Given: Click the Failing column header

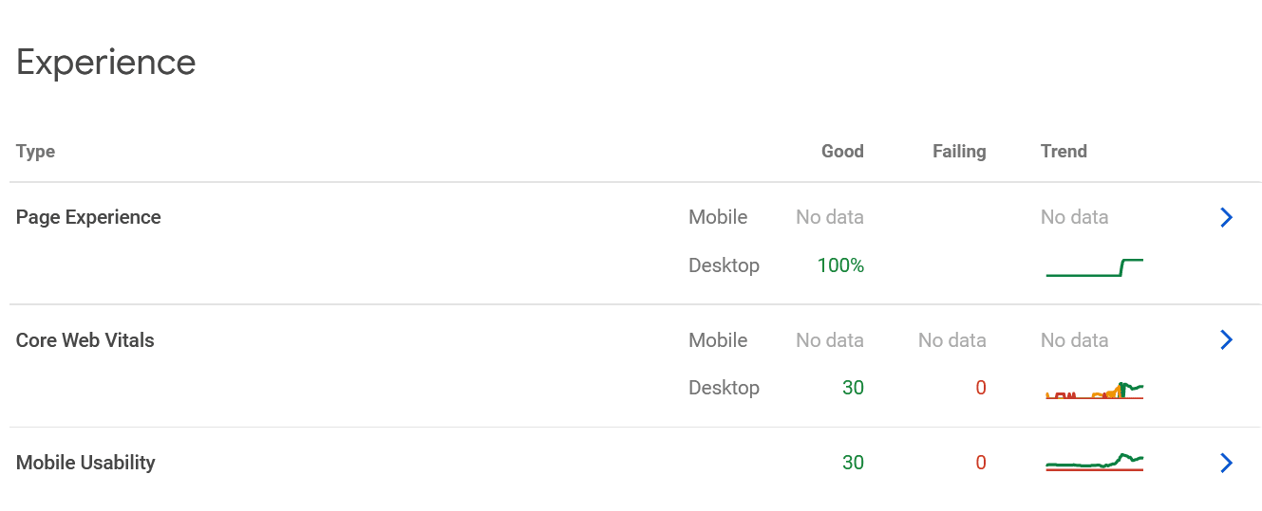Looking at the screenshot, I should [959, 152].
